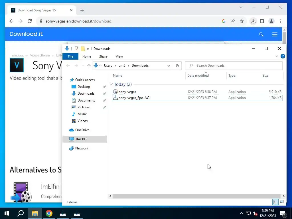Click Users in the breadcrumb path
The image size is (292, 219).
coord(108,66)
